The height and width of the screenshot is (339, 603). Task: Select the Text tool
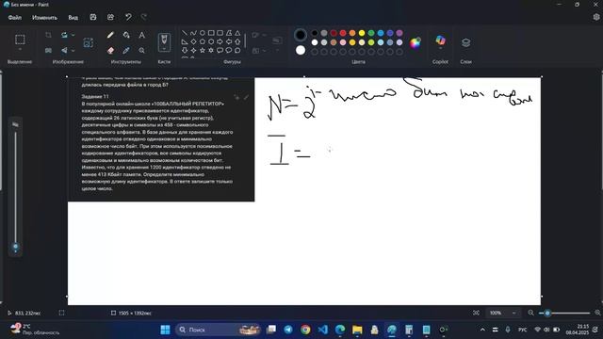(142, 35)
